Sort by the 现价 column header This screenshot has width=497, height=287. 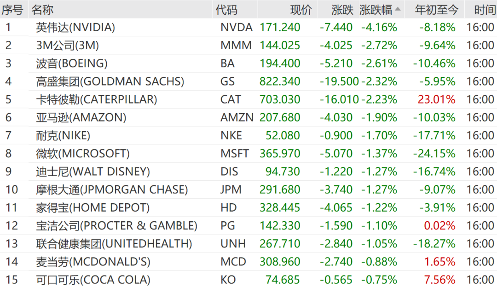[x=301, y=10]
